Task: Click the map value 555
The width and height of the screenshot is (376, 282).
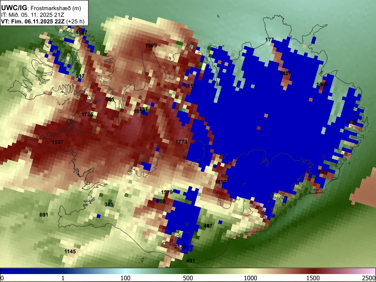Action: click(110, 99)
